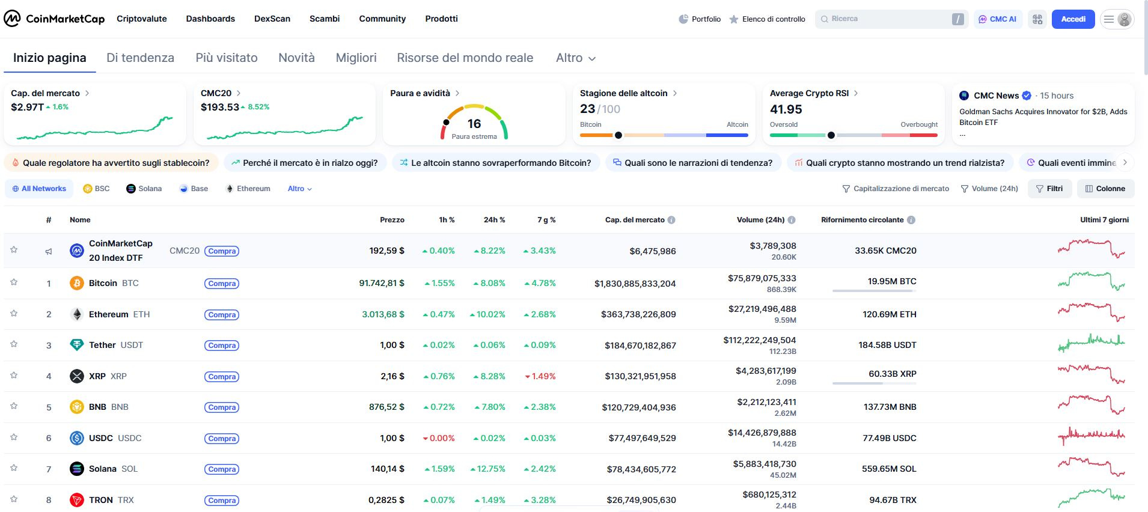Open DexScan menu
Viewport: 1148px width, 512px height.
click(x=272, y=19)
